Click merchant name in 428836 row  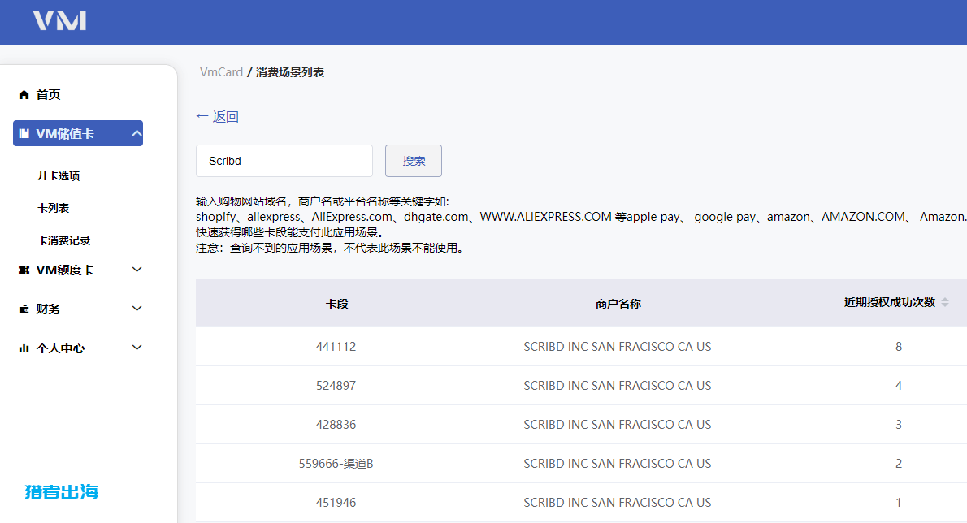(618, 425)
